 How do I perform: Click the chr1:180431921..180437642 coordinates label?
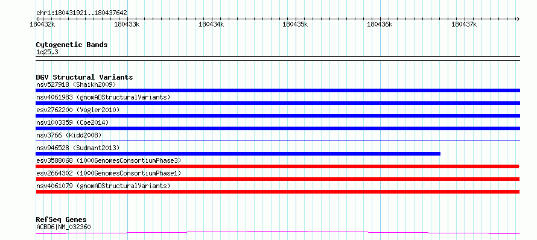pos(81,13)
